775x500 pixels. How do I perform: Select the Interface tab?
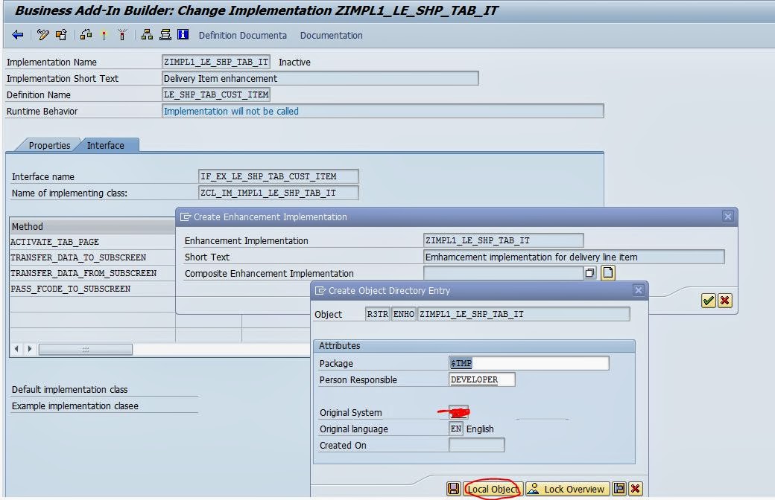click(106, 145)
